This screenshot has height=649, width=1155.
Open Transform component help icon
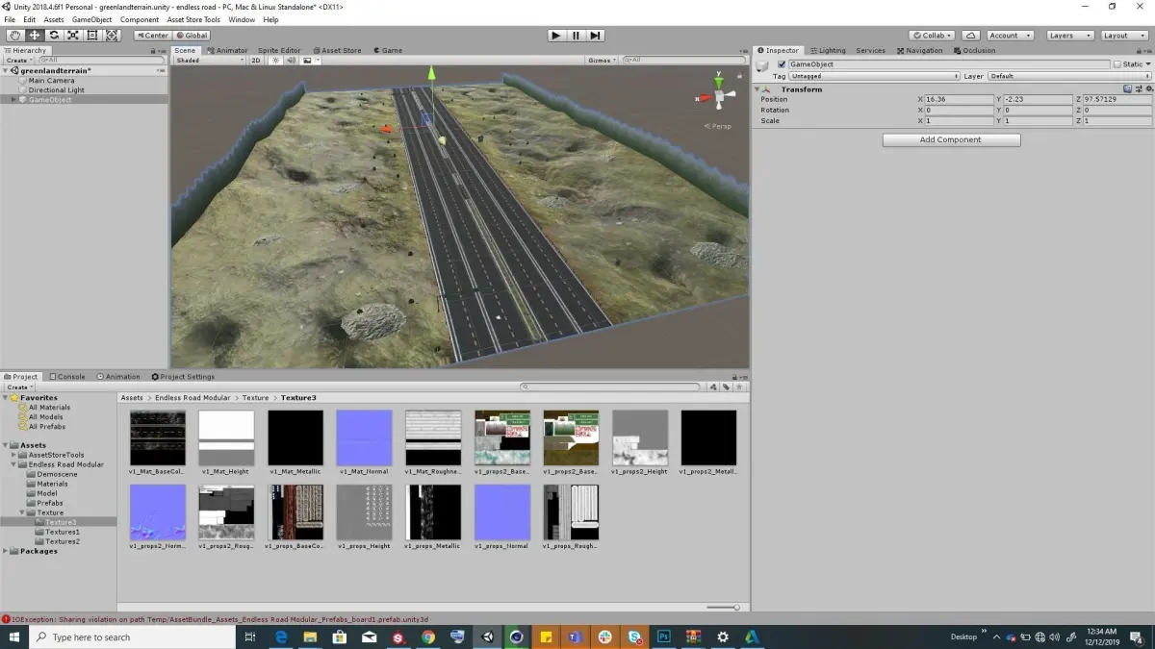[x=1127, y=89]
